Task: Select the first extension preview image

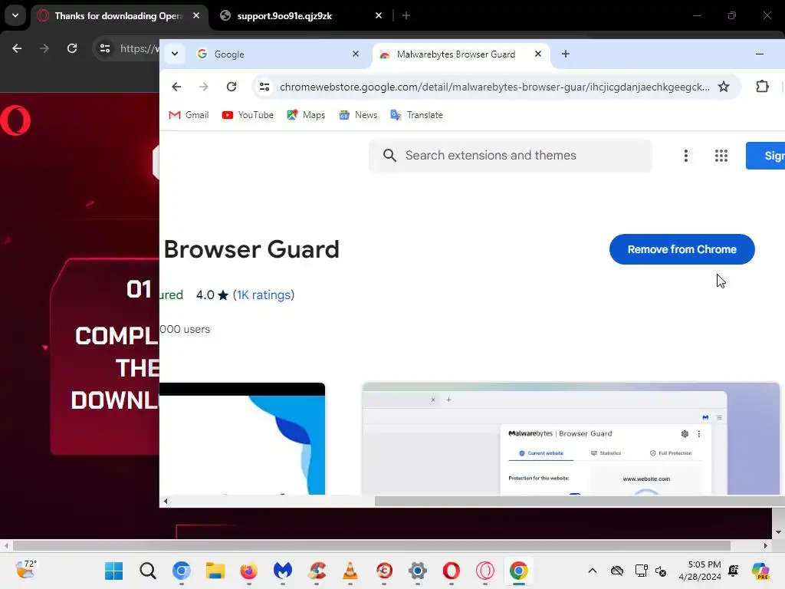Action: pyautogui.click(x=242, y=438)
